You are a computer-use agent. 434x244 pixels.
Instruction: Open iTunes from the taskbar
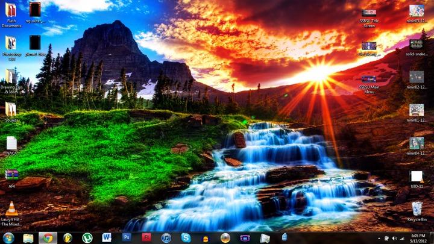pos(166,238)
